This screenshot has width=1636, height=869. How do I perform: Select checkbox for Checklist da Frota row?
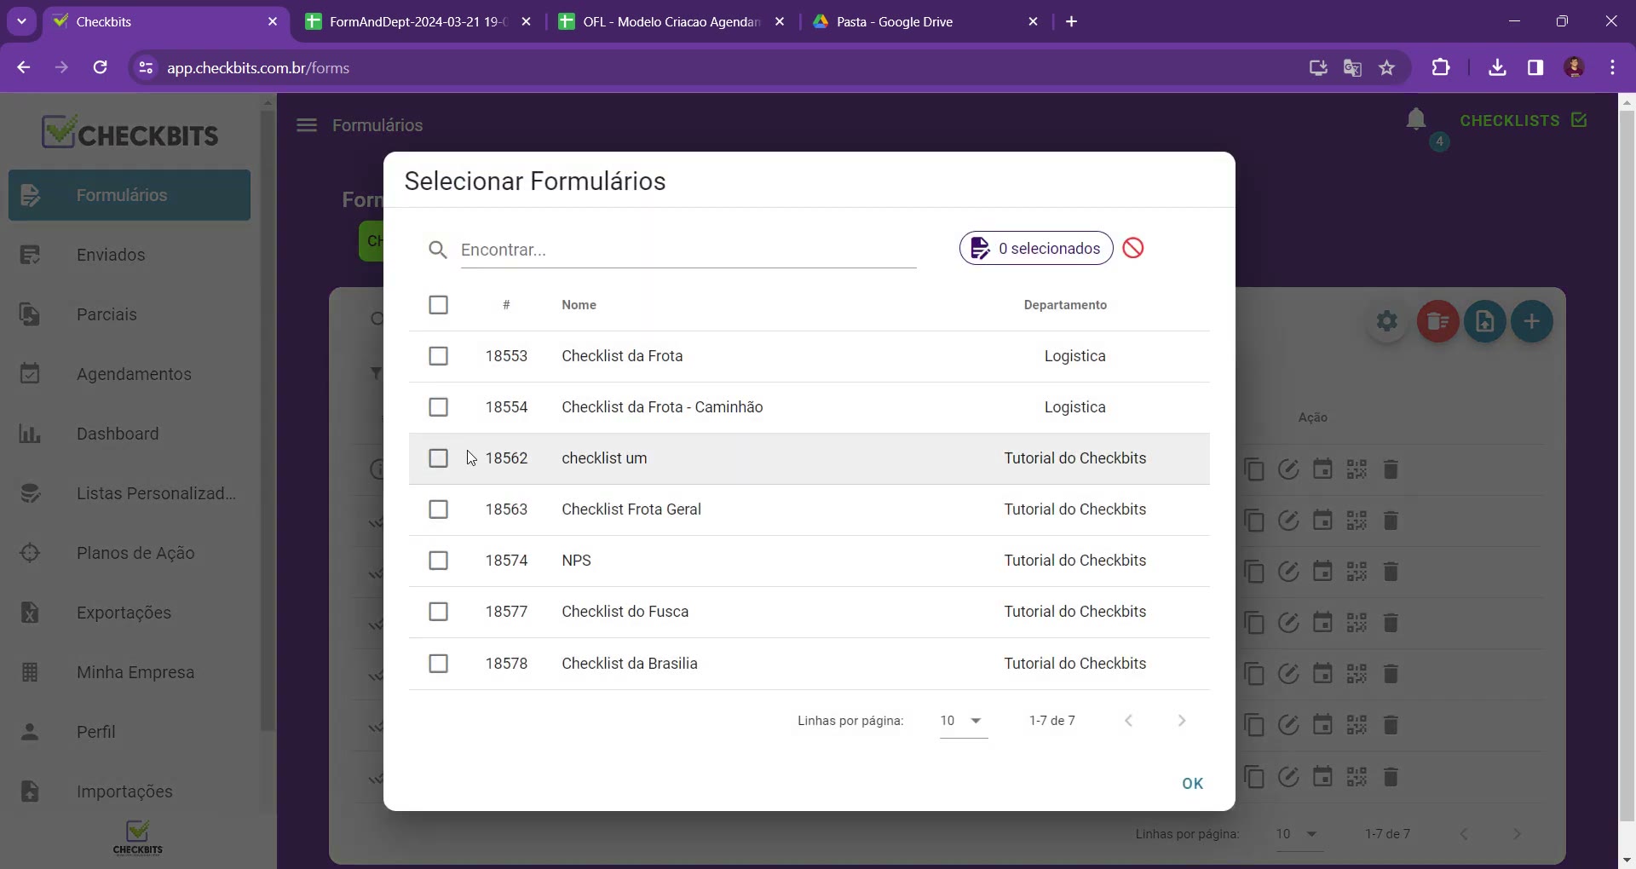[438, 356]
